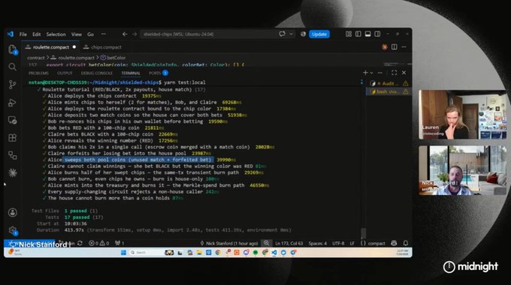Switch to the PROBLEMS panel tab

(x=38, y=73)
